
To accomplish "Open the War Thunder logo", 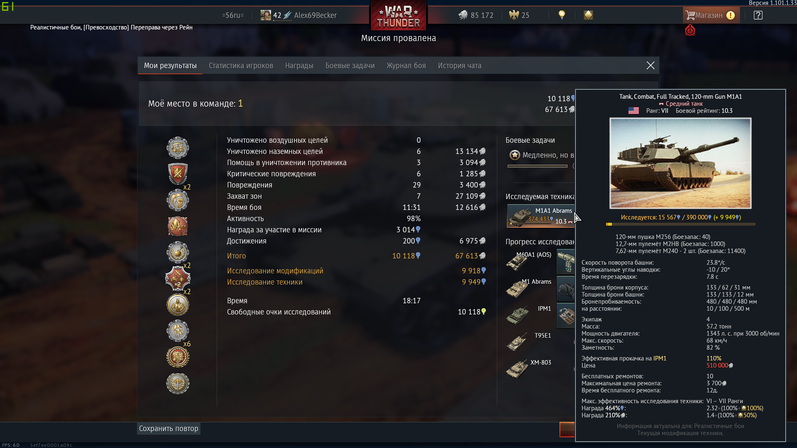I will pos(398,16).
